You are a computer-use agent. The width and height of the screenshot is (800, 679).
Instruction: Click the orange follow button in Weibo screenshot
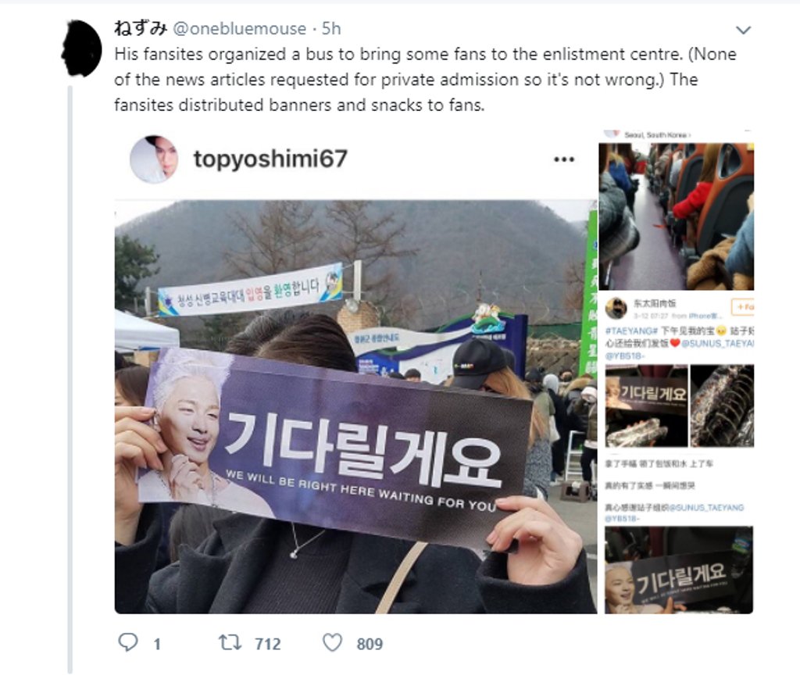coord(742,306)
